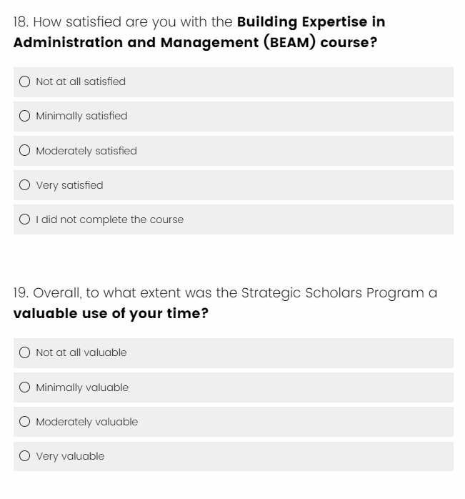The image size is (465, 499).
Task: Click the 'Moderately satisfied' option text
Action: click(x=86, y=151)
